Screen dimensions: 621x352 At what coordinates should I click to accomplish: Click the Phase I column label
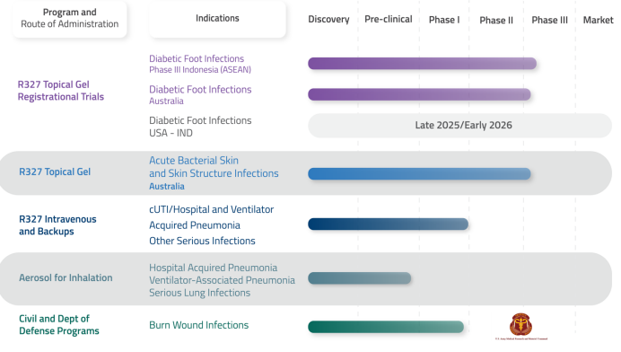[x=444, y=20]
